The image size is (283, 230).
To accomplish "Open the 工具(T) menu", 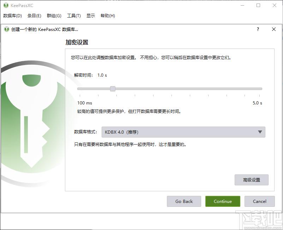I will coord(74,16).
